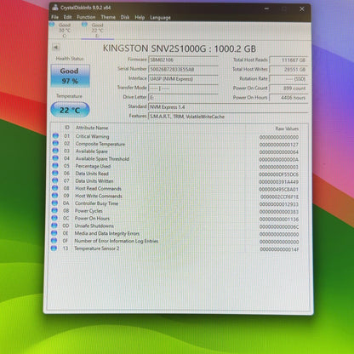Click the Interface field UASP (NVM Express)
354x354 pixels.
coord(183,79)
